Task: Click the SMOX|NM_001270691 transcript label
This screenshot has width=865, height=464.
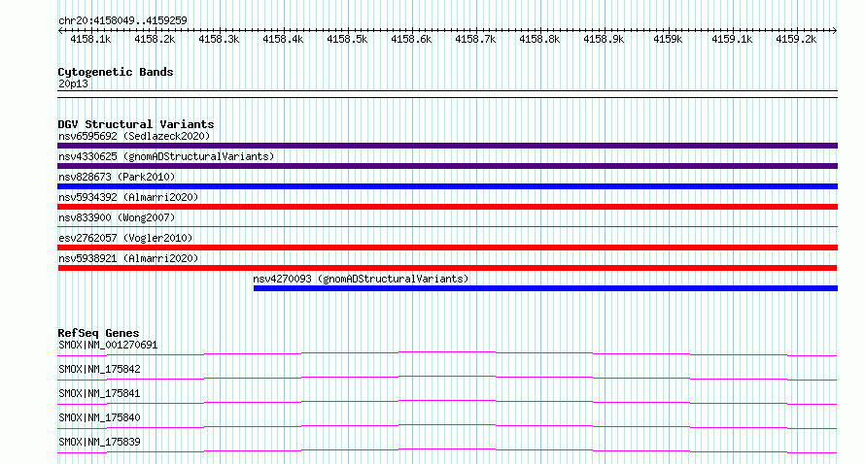Action: pyautogui.click(x=108, y=345)
